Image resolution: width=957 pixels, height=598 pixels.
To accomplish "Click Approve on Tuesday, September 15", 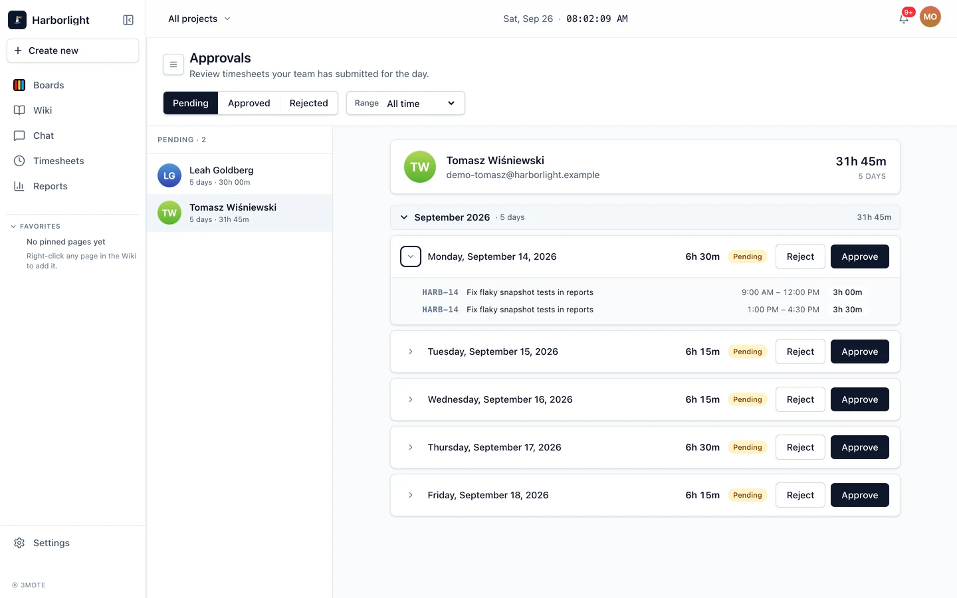I will click(x=860, y=351).
